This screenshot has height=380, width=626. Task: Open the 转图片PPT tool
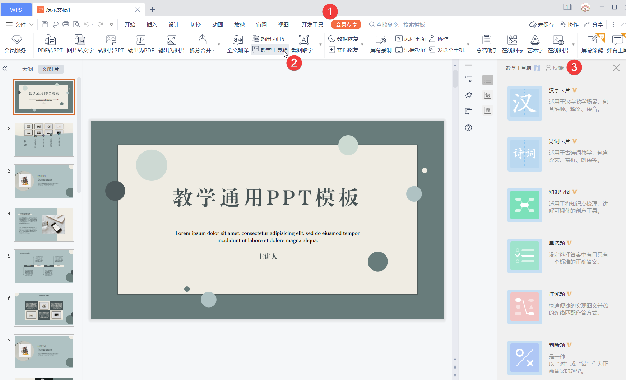(111, 44)
